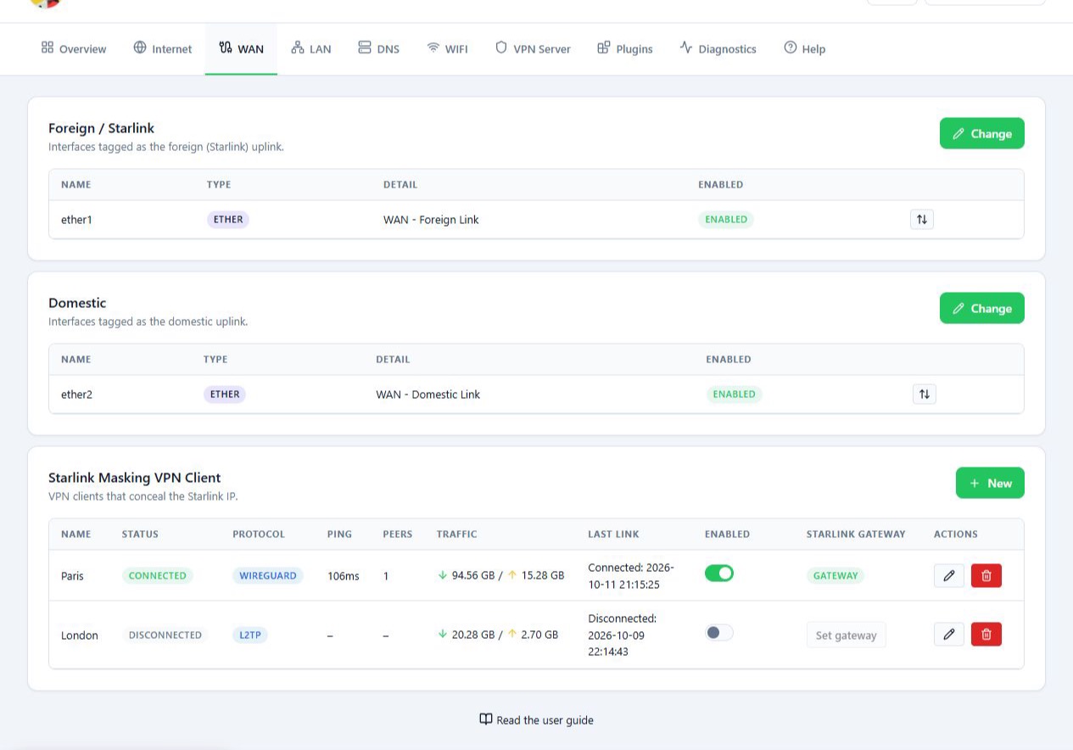Screen dimensions: 1073x750
Task: Enable the London VPN client toggle
Action: coord(719,633)
